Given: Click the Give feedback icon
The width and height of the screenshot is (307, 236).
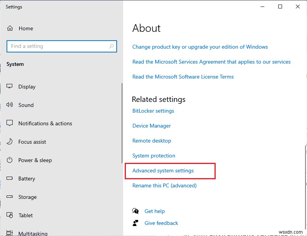Looking at the screenshot, I should click(135, 223).
